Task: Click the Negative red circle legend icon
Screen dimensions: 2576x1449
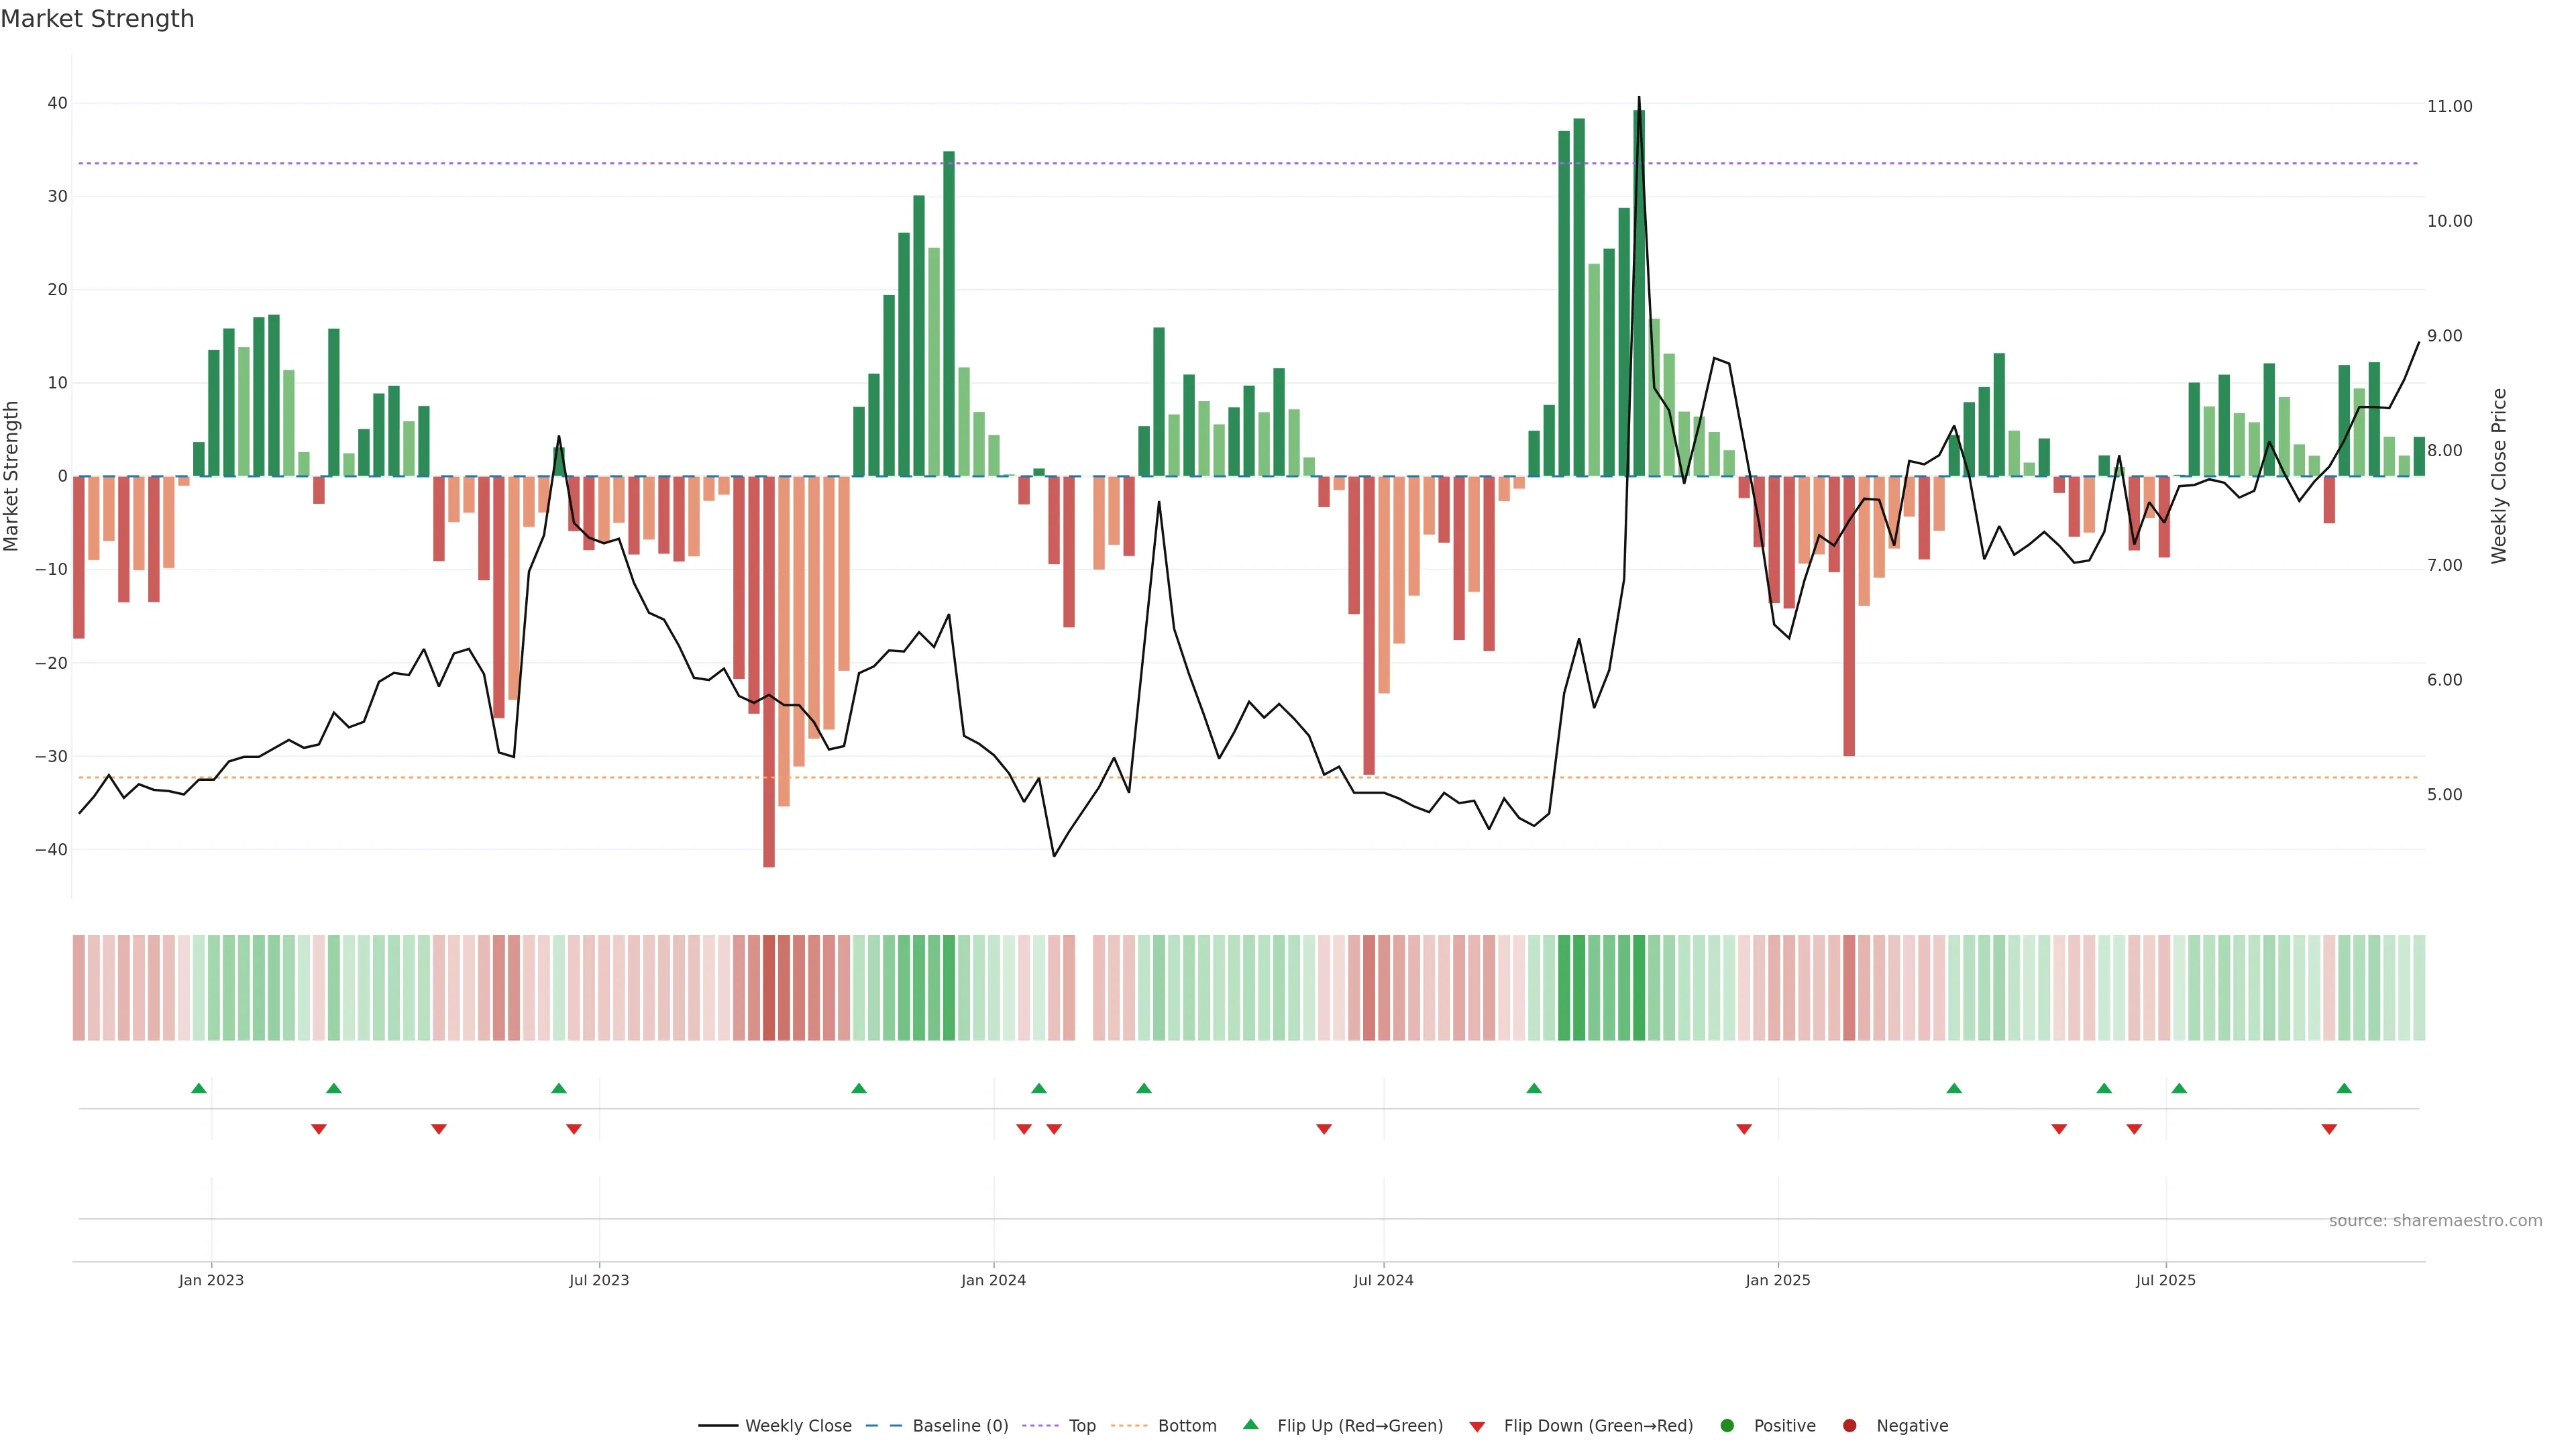Action: point(1849,1426)
